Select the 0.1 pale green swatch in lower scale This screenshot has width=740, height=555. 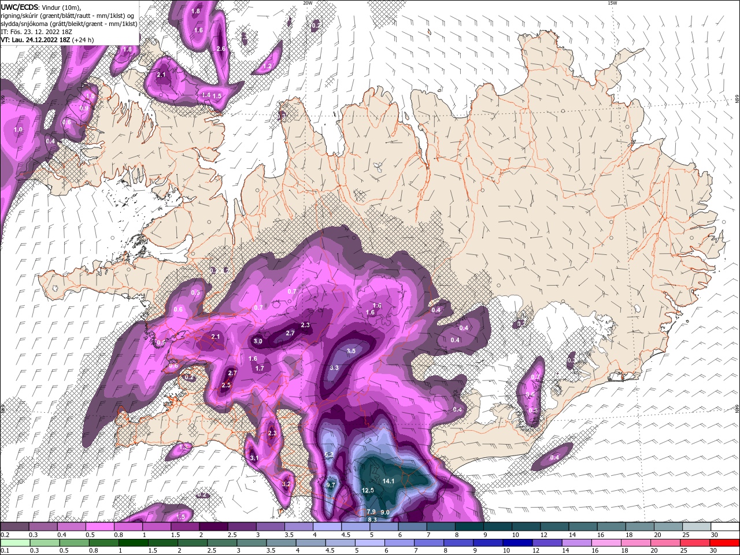click(x=15, y=543)
